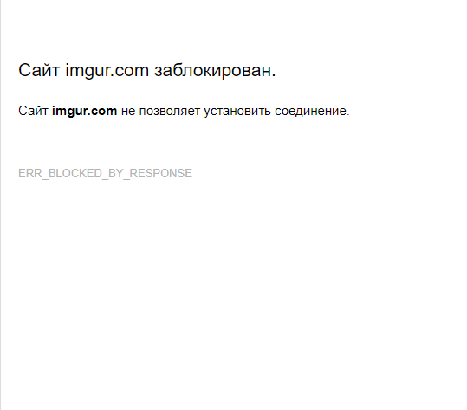467x410 pixels.
Task: Click the period ending the description sentence
Action: 347,114
